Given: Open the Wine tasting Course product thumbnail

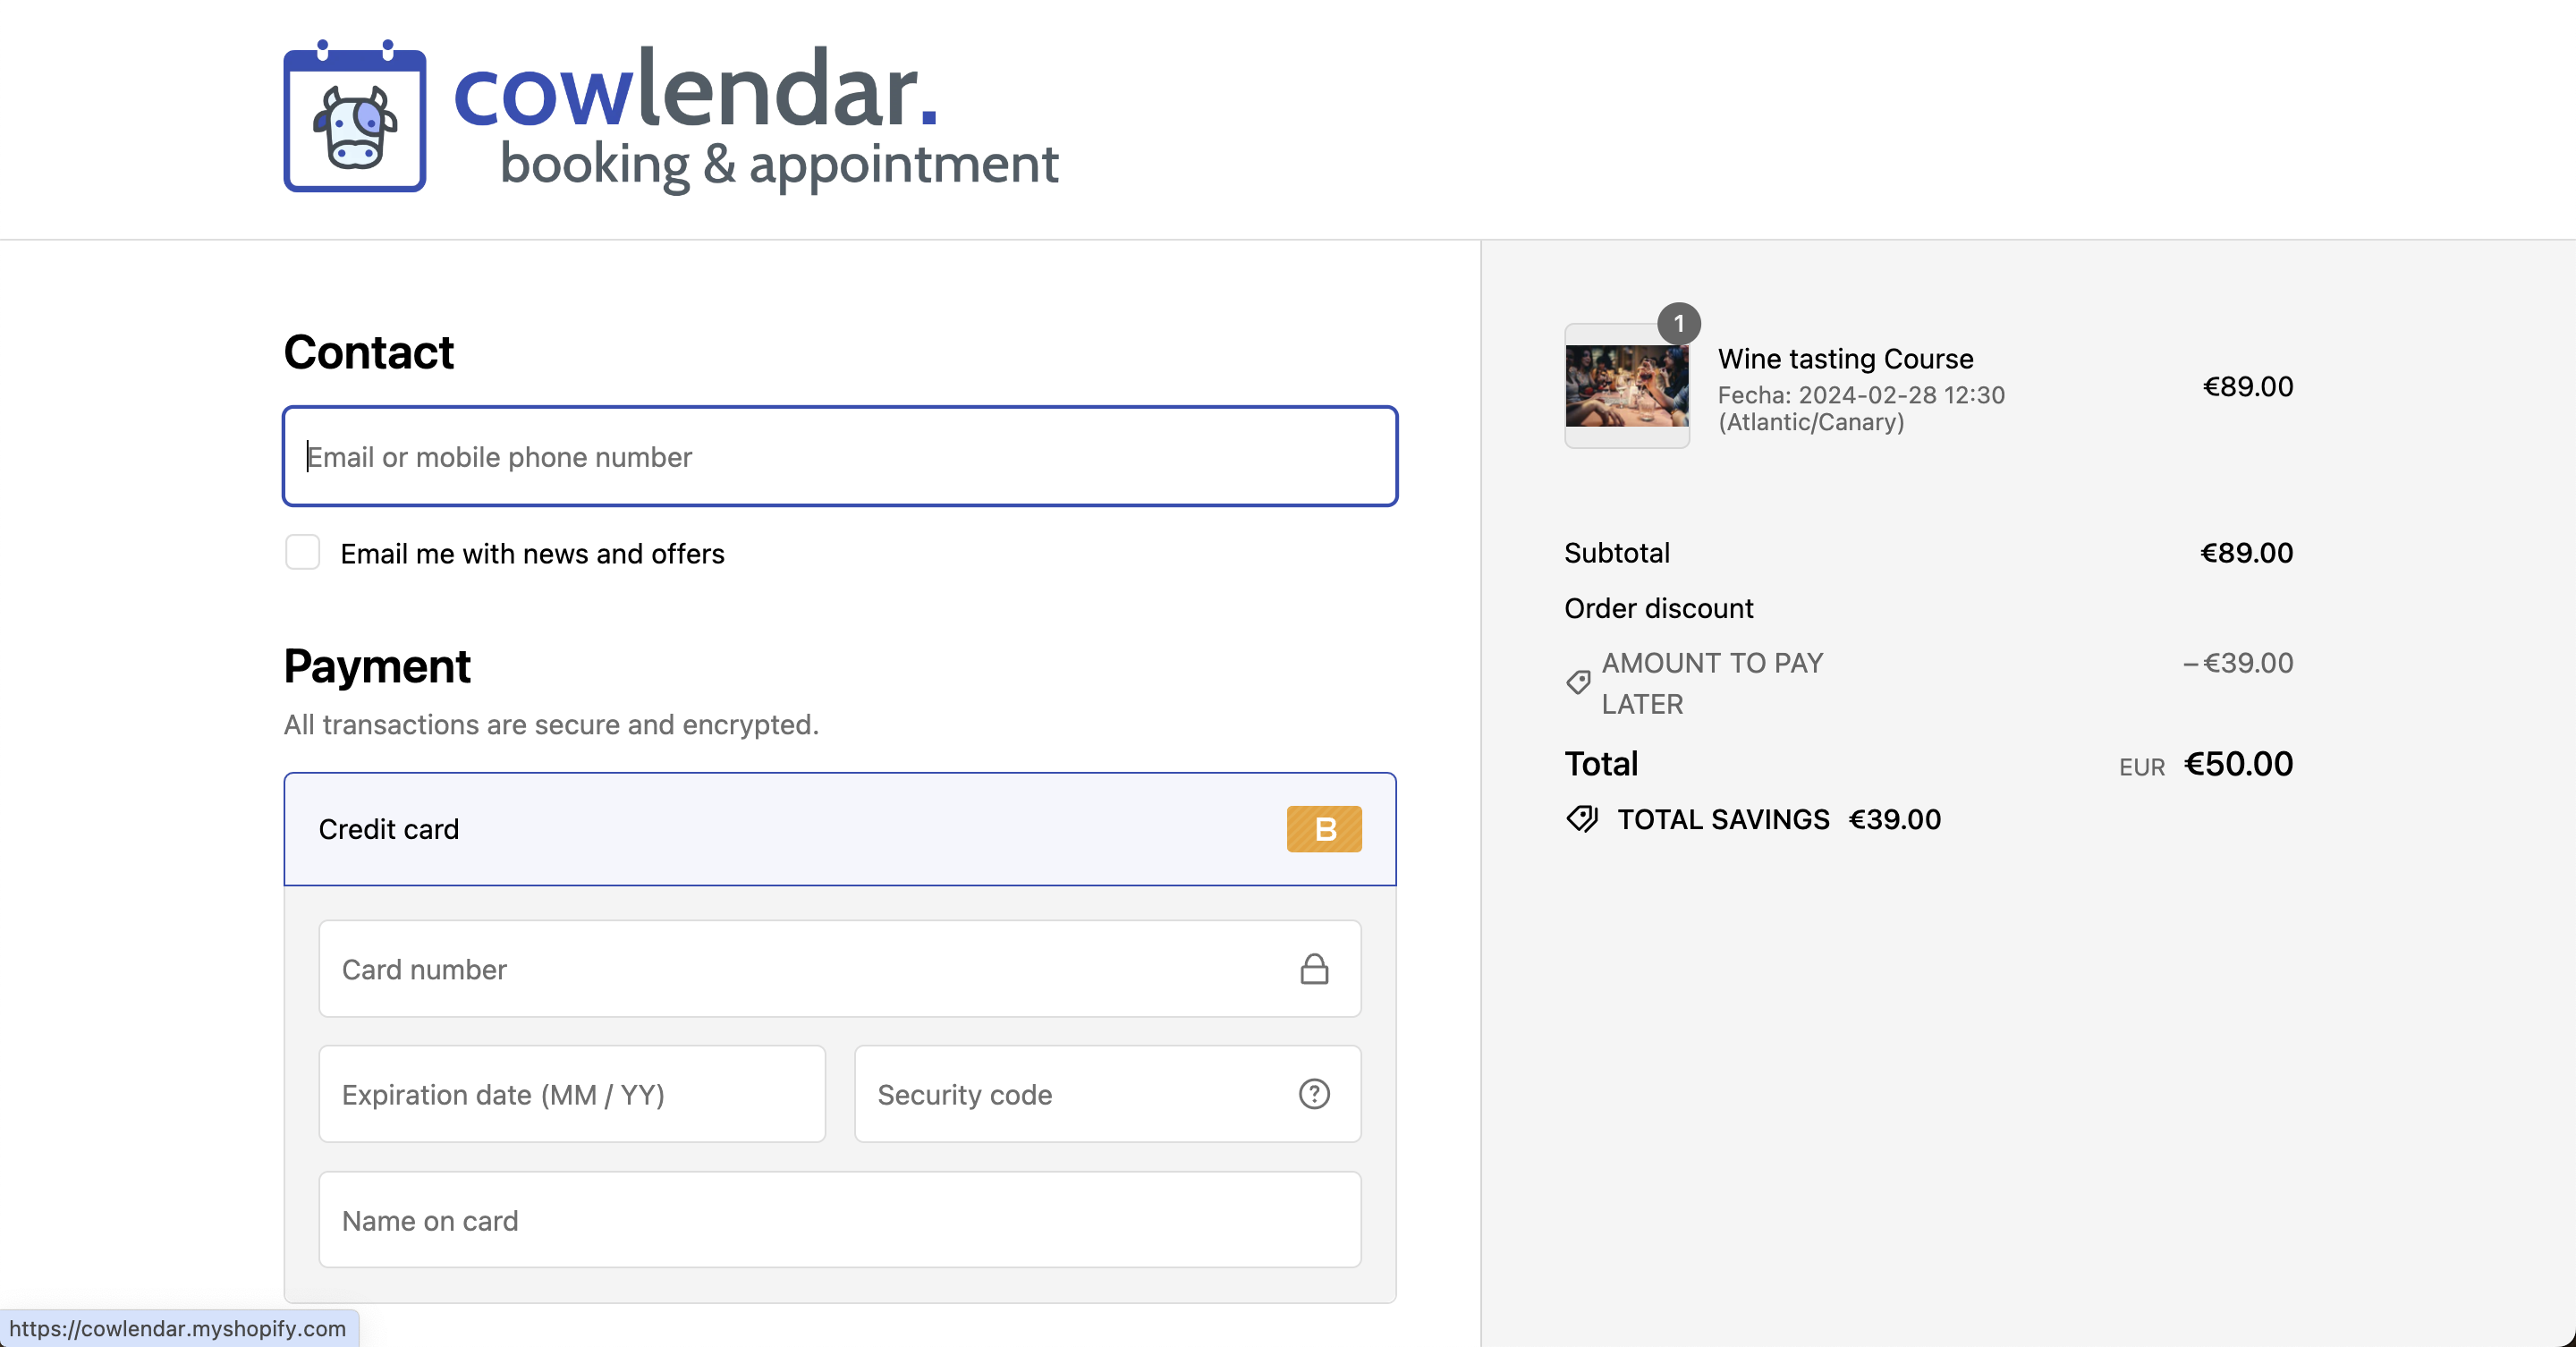Looking at the screenshot, I should coord(1627,387).
